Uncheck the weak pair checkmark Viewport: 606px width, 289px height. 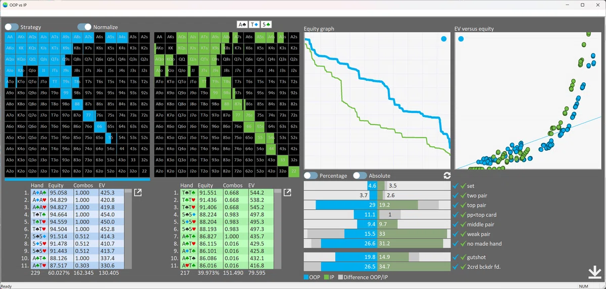[456, 234]
